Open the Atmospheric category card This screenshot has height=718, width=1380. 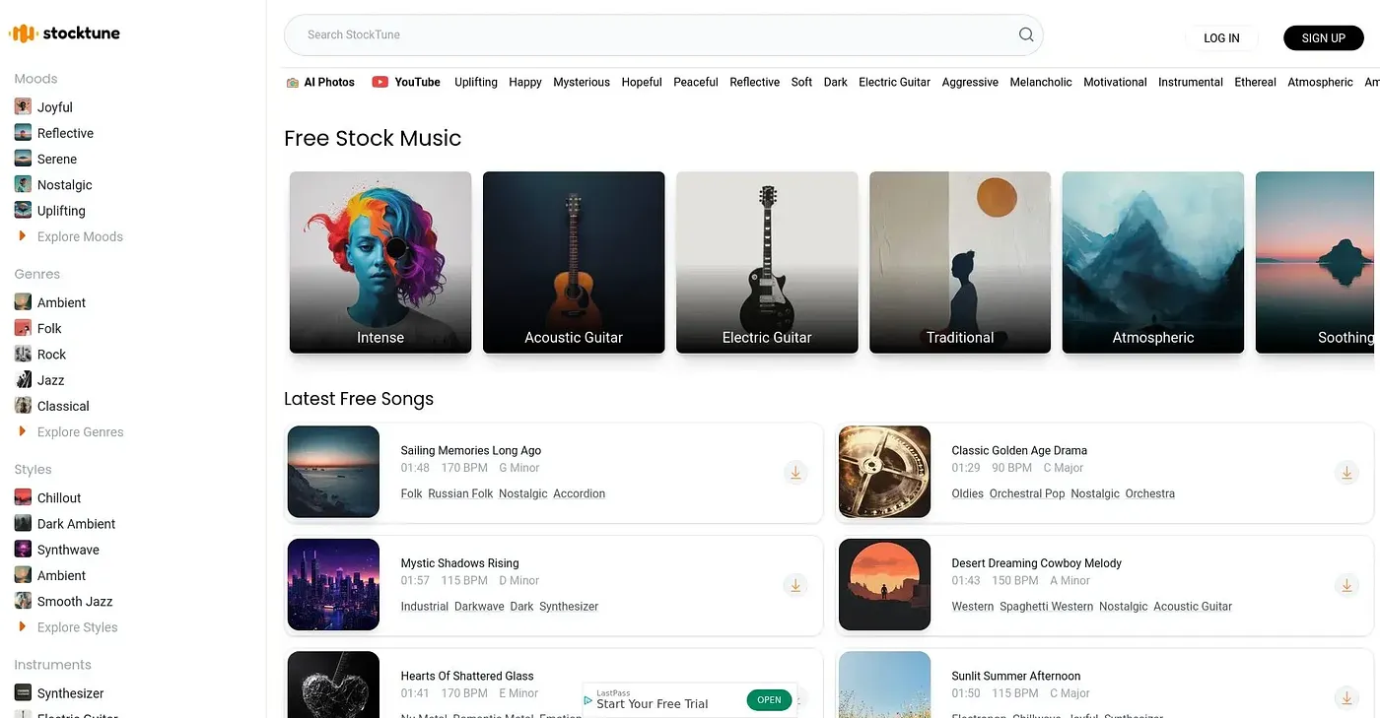(1153, 262)
